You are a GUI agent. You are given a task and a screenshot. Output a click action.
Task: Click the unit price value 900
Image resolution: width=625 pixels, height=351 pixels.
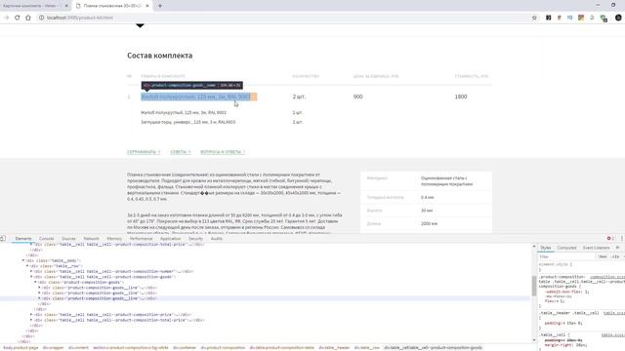(x=358, y=97)
